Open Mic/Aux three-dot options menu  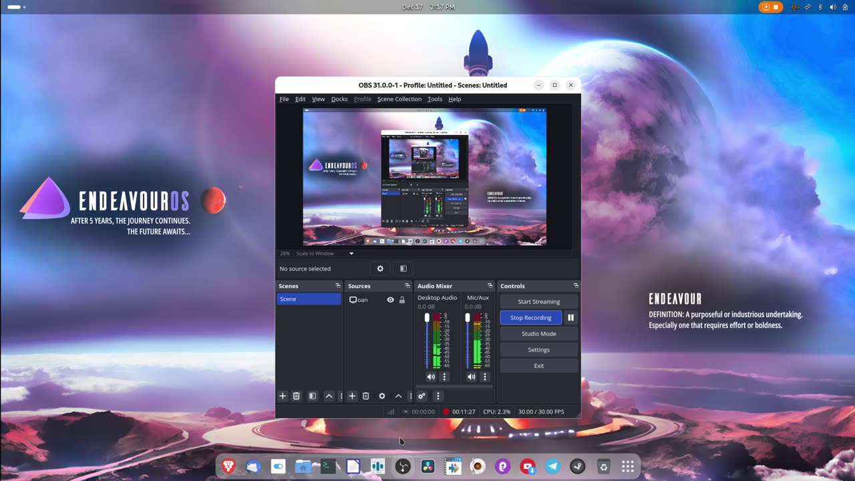click(x=485, y=377)
